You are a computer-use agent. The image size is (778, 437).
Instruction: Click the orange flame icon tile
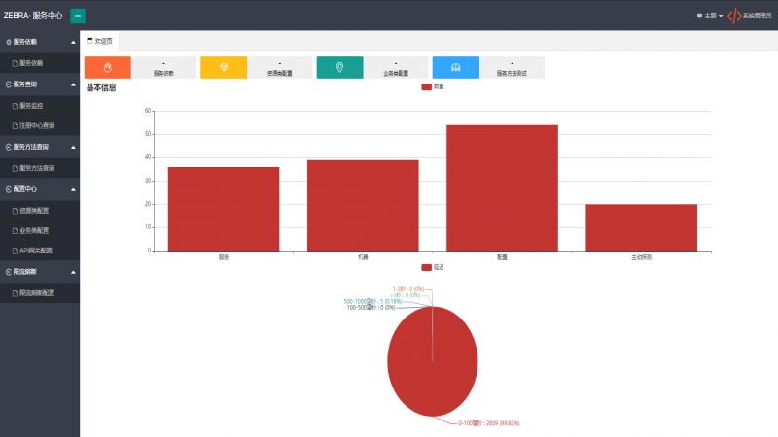pyautogui.click(x=107, y=67)
